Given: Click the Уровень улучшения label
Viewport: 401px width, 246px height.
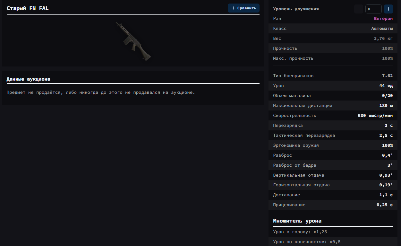Looking at the screenshot, I should pyautogui.click(x=296, y=9).
